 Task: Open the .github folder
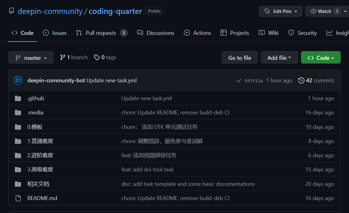[x=36, y=98]
